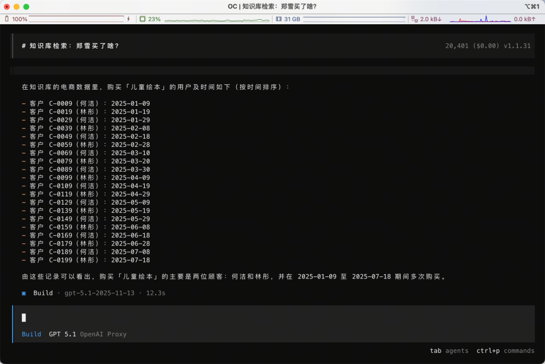Click the 'tab agents' hint

pyautogui.click(x=449, y=350)
